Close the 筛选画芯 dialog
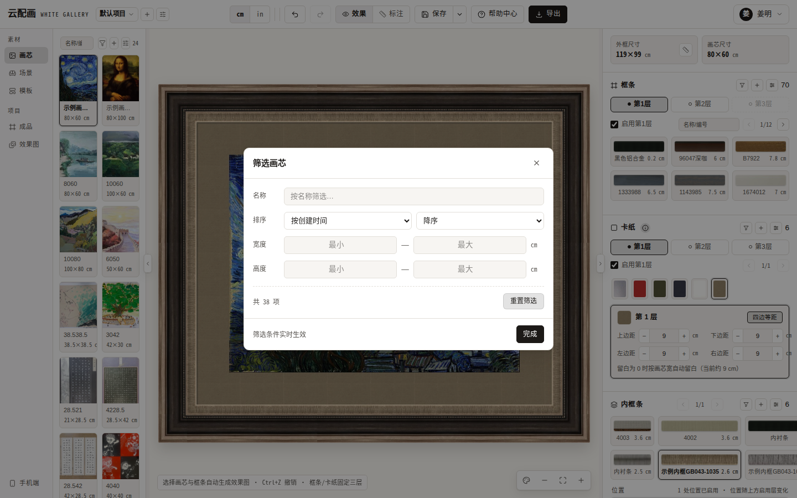This screenshot has width=797, height=498. pyautogui.click(x=536, y=163)
